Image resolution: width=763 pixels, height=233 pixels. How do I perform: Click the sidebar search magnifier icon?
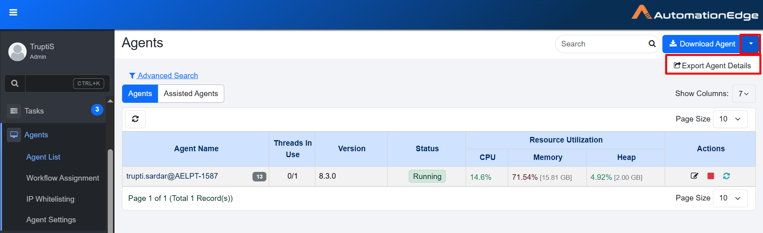[15, 83]
